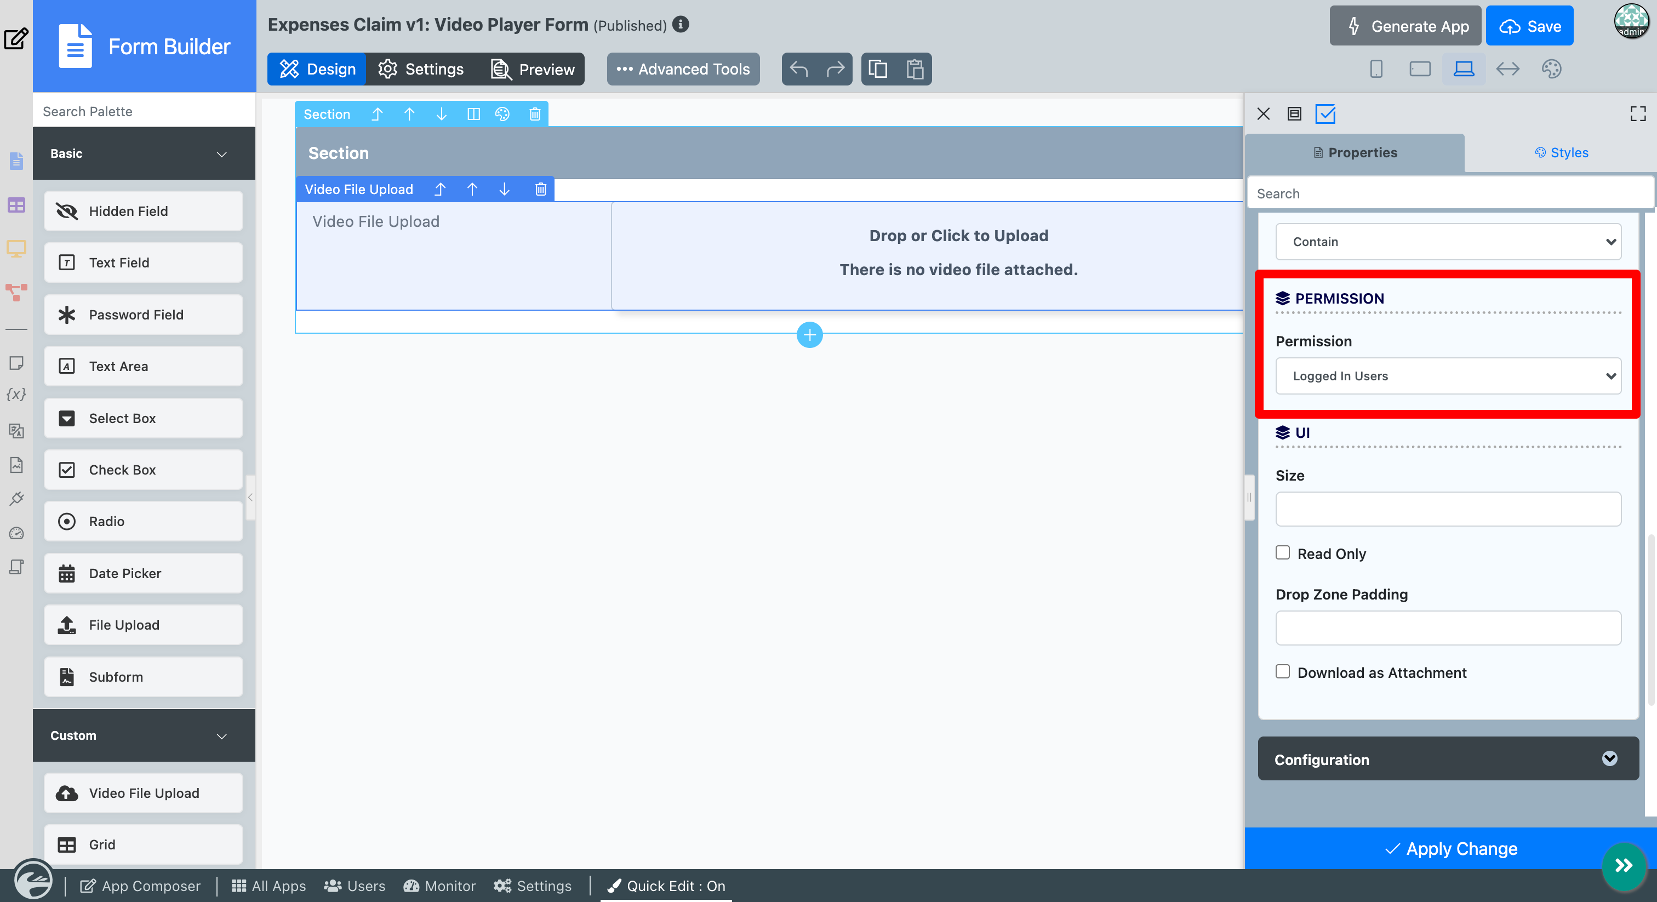This screenshot has height=902, width=1657.
Task: Expand properties panel to fullscreen
Action: point(1638,114)
